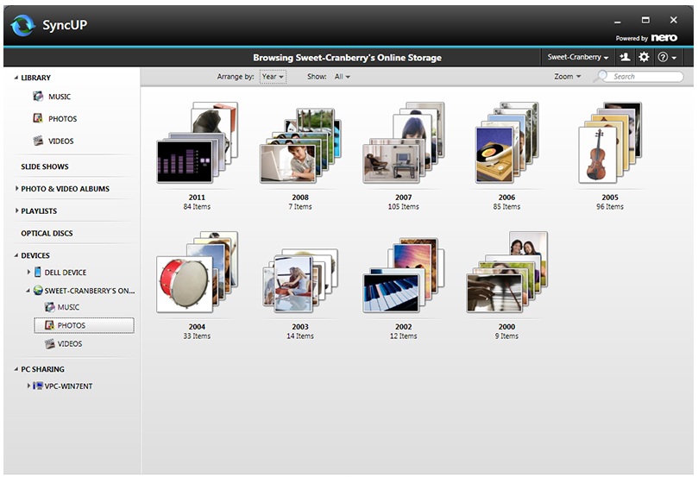Click the '9 Items' text
The image size is (698, 477).
point(506,336)
